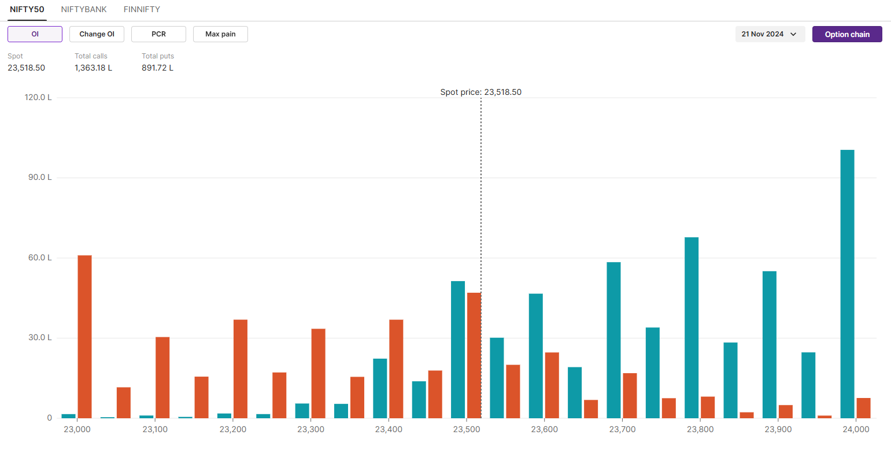
Task: Click the x-axis label 24,000
Action: point(856,429)
